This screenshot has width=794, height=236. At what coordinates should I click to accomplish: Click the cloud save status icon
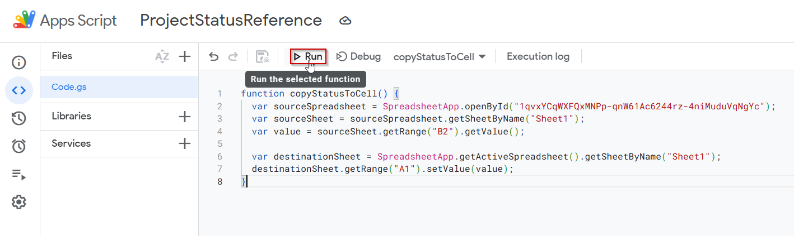click(x=345, y=21)
